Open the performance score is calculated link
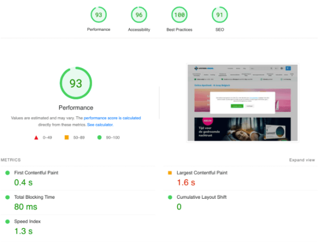319x246 pixels. coord(112,118)
